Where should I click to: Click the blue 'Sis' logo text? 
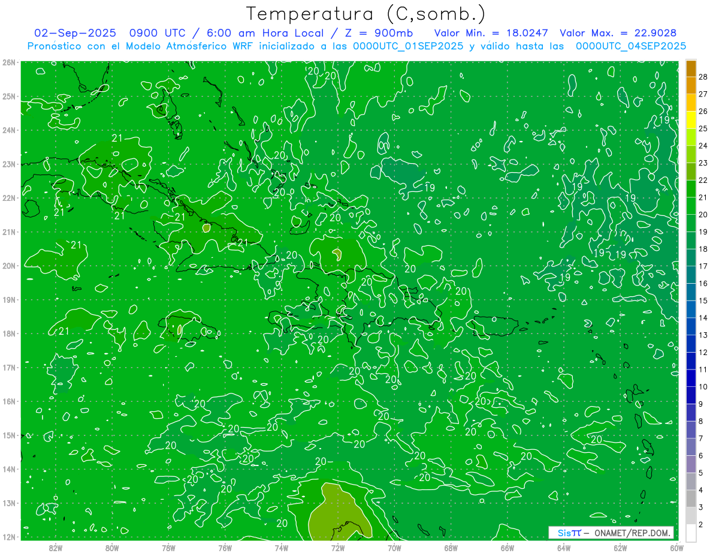tap(564, 533)
